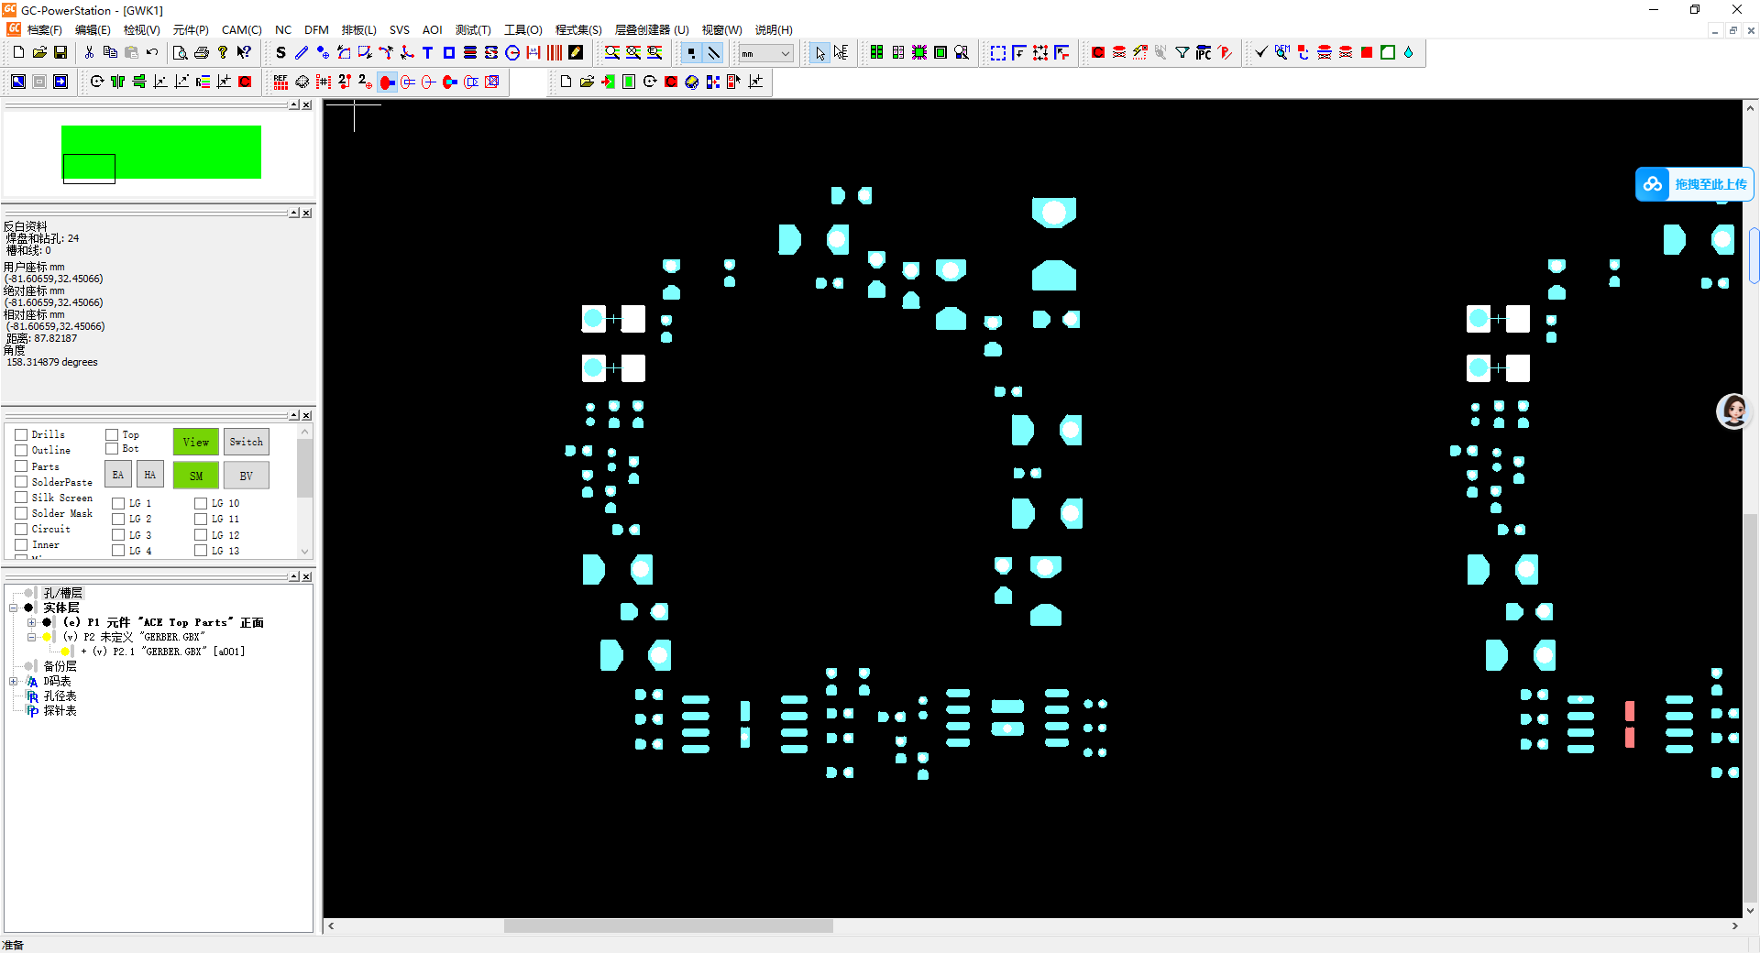
Task: Select the Text tool T icon
Action: pos(427,53)
